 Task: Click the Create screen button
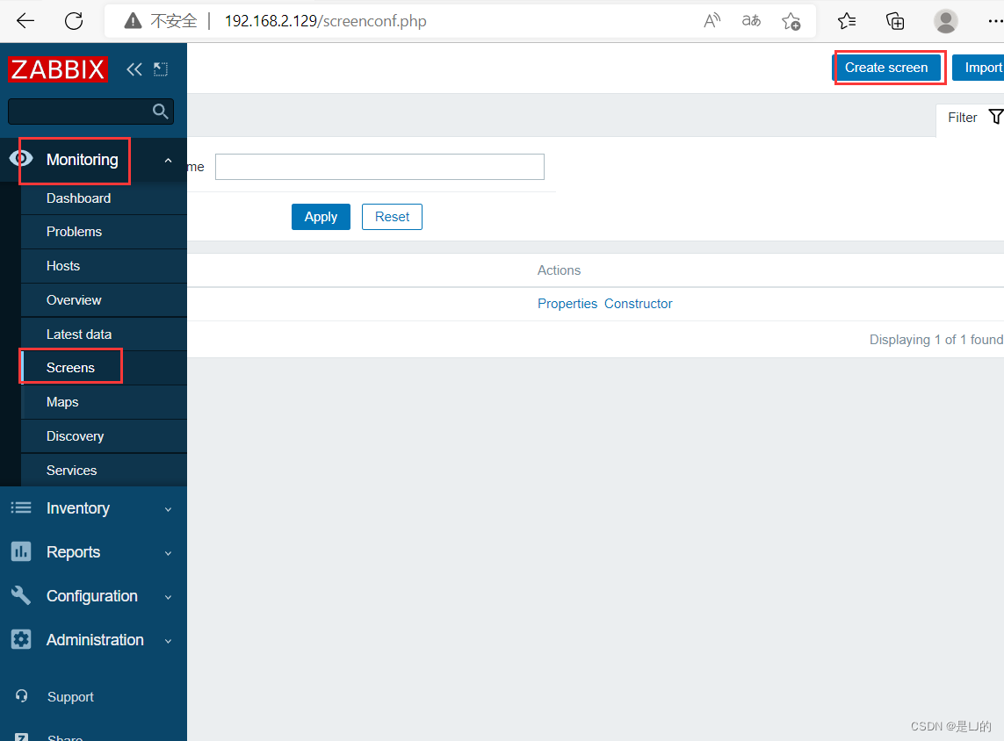point(885,68)
